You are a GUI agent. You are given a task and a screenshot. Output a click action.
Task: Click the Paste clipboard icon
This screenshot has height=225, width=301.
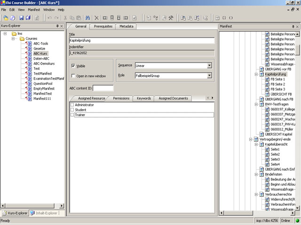79,18
